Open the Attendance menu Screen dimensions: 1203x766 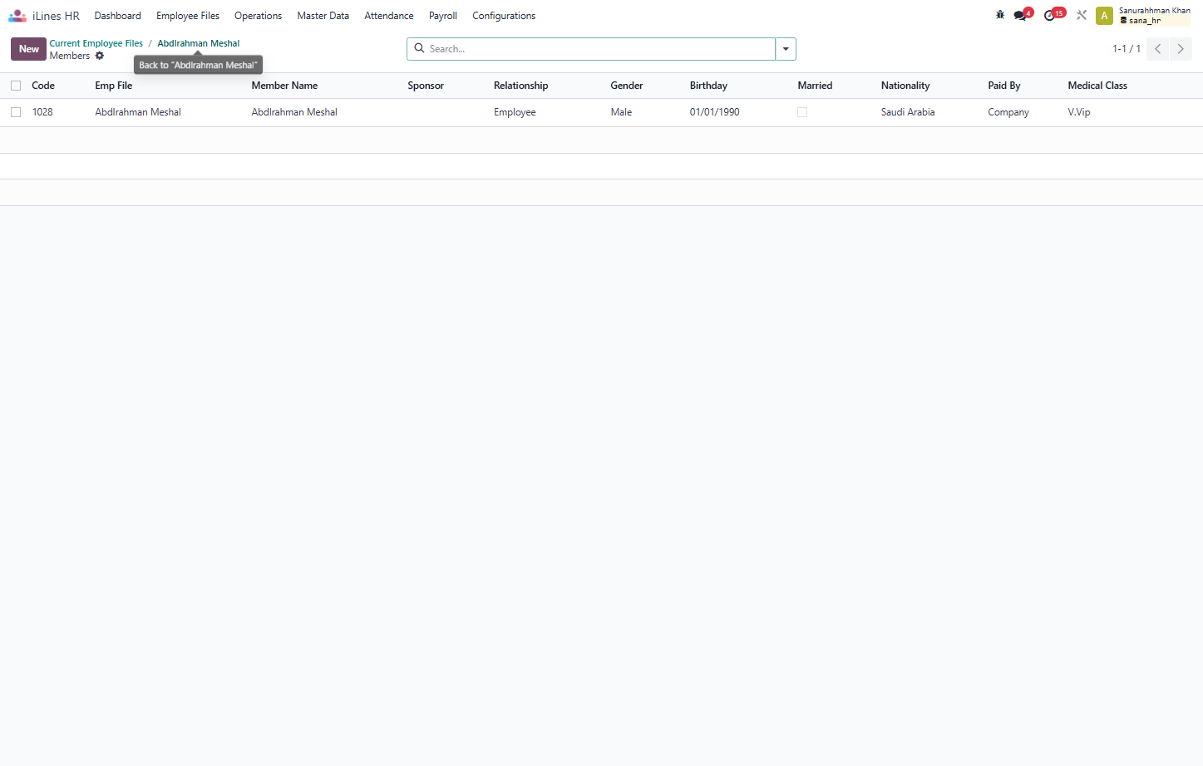pos(389,16)
